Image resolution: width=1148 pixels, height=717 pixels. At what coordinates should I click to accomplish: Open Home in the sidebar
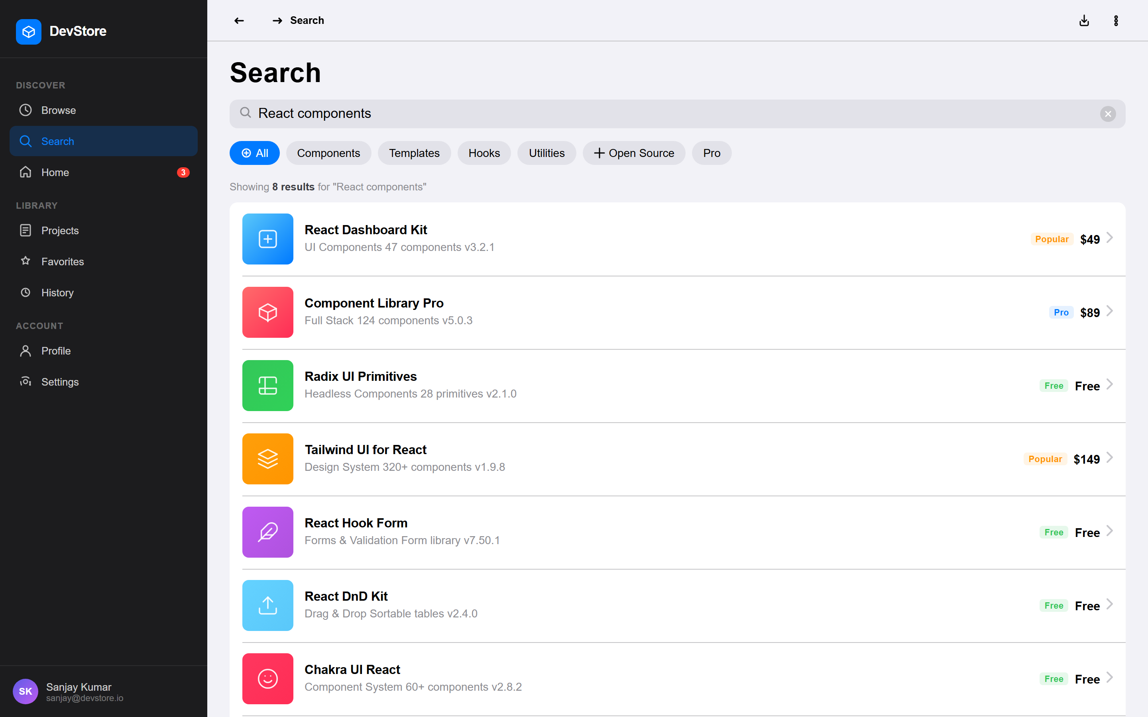tap(103, 172)
